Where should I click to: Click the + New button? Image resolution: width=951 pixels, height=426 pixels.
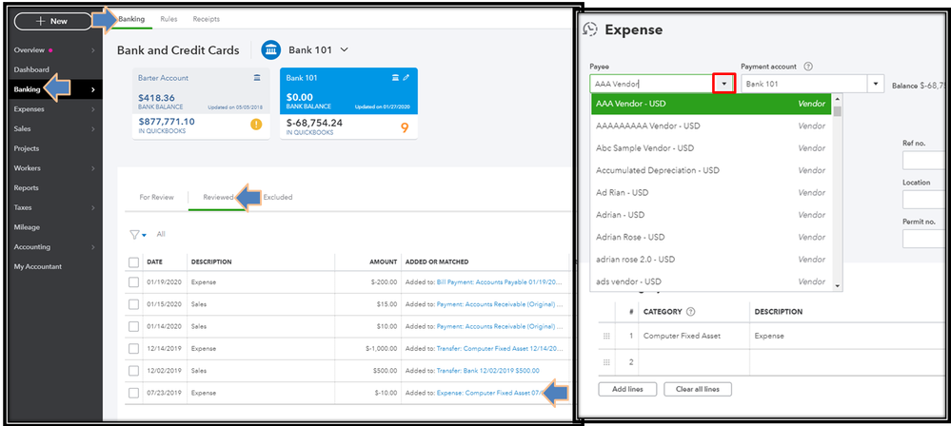[52, 21]
